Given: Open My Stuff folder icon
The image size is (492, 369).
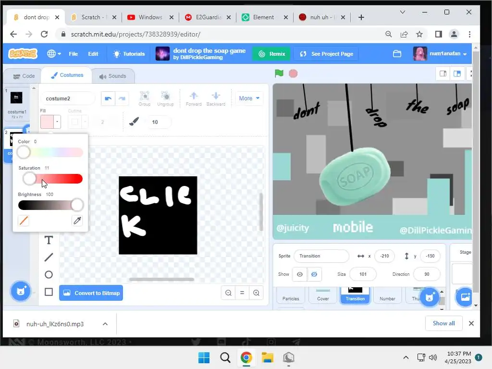Looking at the screenshot, I should click(397, 54).
